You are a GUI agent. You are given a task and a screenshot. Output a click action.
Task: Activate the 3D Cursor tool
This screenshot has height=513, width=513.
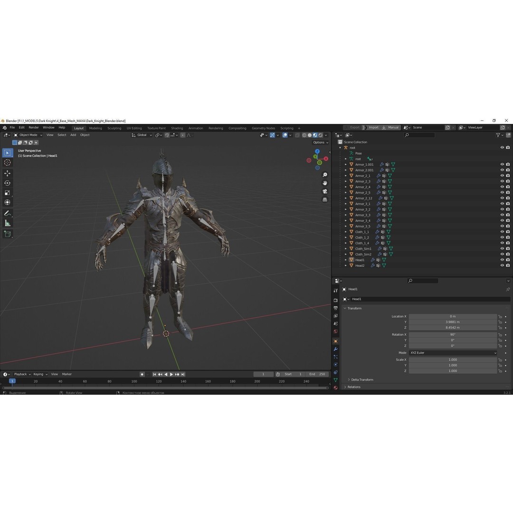[8, 162]
